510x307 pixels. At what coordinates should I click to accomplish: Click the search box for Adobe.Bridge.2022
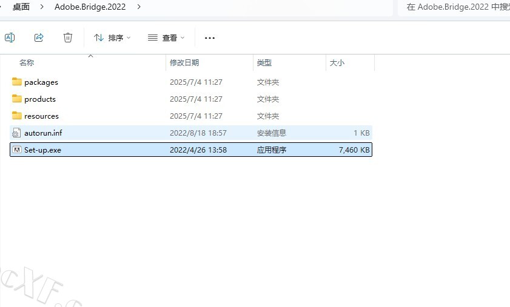[454, 7]
